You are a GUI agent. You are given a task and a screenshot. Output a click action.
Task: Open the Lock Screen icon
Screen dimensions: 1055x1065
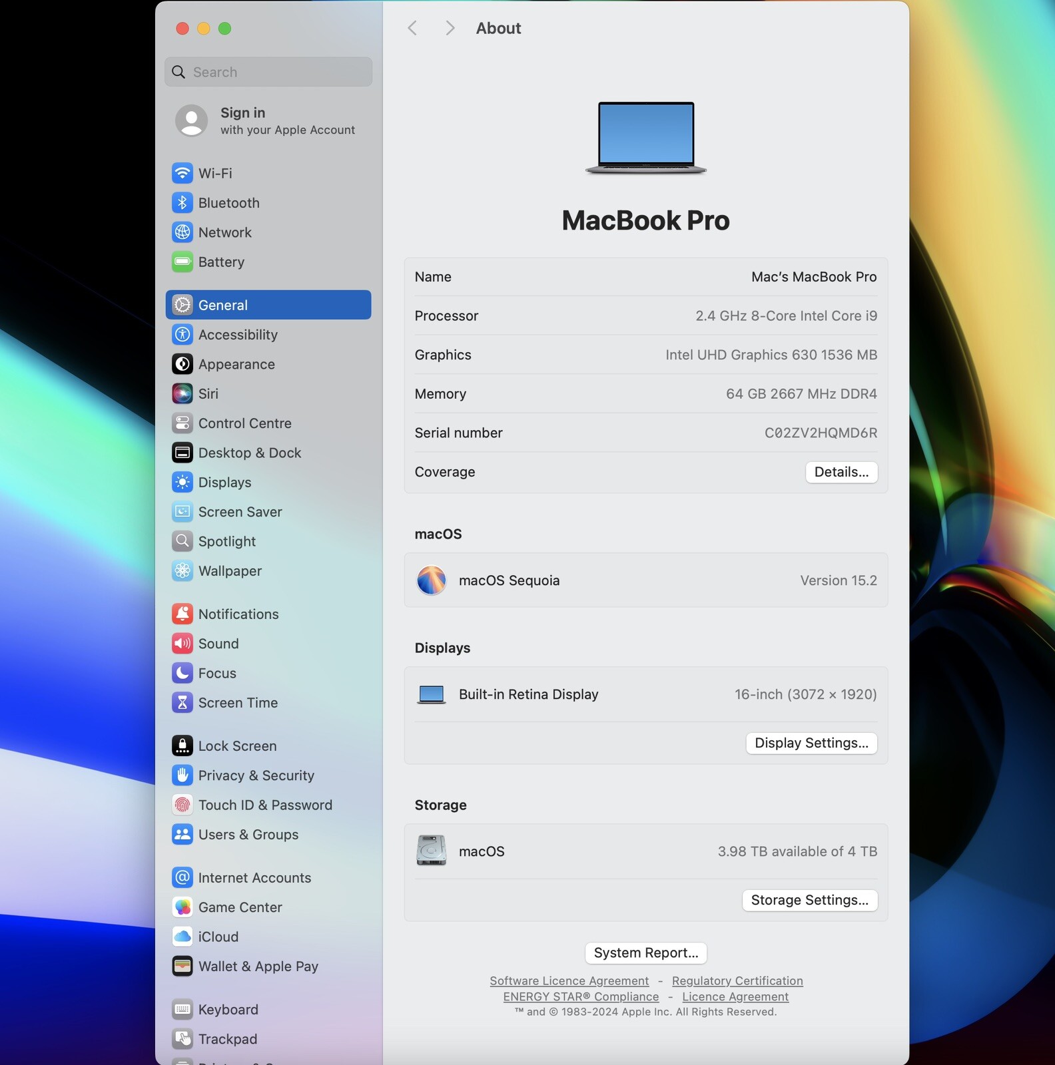182,745
